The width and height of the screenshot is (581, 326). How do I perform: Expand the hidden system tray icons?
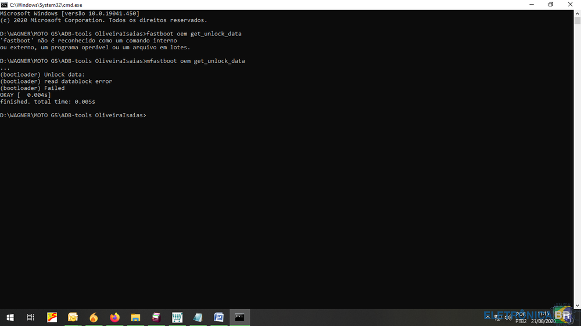click(489, 317)
